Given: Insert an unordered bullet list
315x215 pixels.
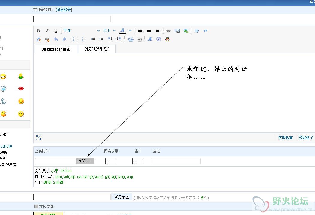Looking at the screenshot, I should coord(84,39).
